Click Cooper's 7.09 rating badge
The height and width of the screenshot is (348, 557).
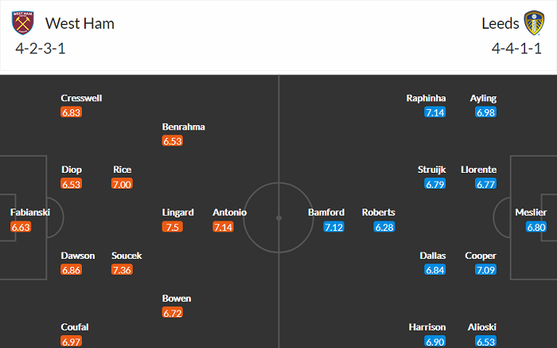coord(485,271)
